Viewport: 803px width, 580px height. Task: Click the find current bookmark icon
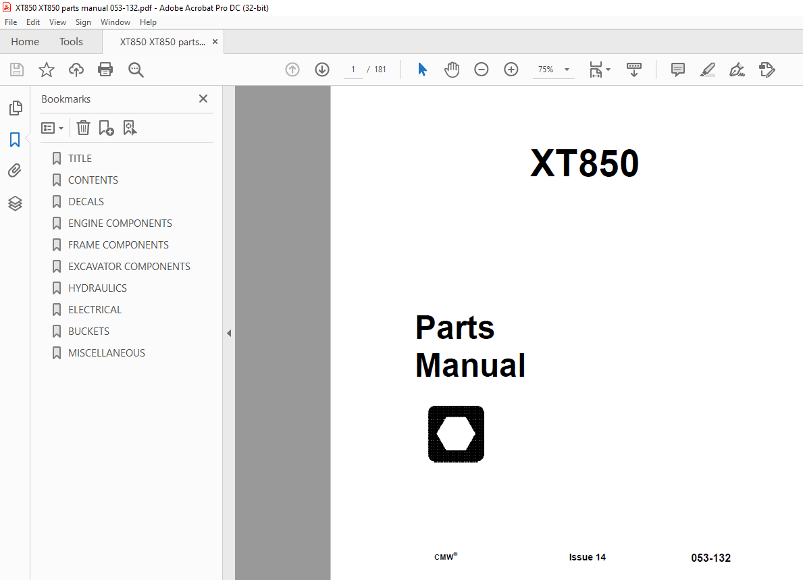coord(130,128)
